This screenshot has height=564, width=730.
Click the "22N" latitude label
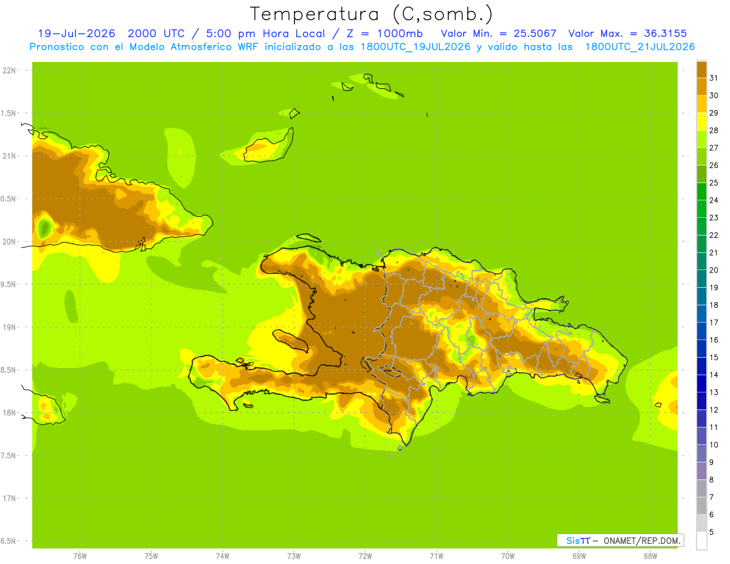point(9,71)
